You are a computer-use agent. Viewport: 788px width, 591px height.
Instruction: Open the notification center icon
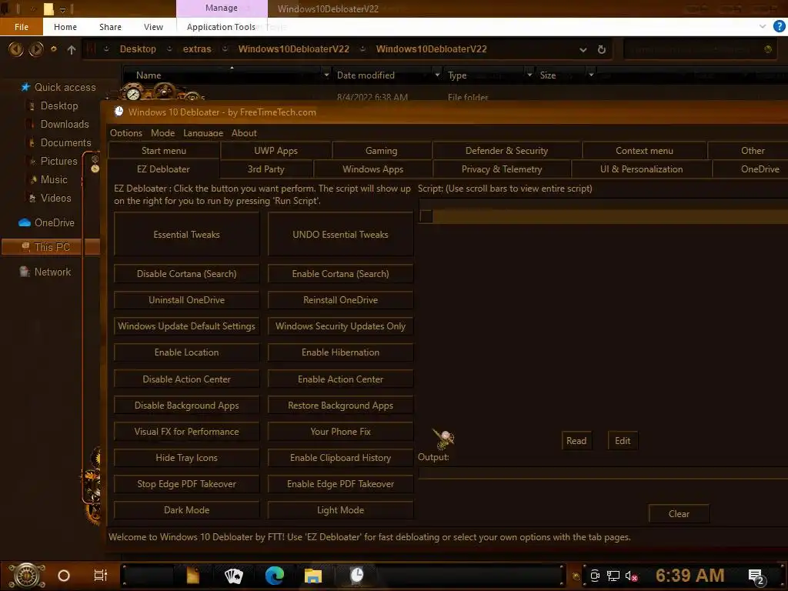pyautogui.click(x=756, y=577)
